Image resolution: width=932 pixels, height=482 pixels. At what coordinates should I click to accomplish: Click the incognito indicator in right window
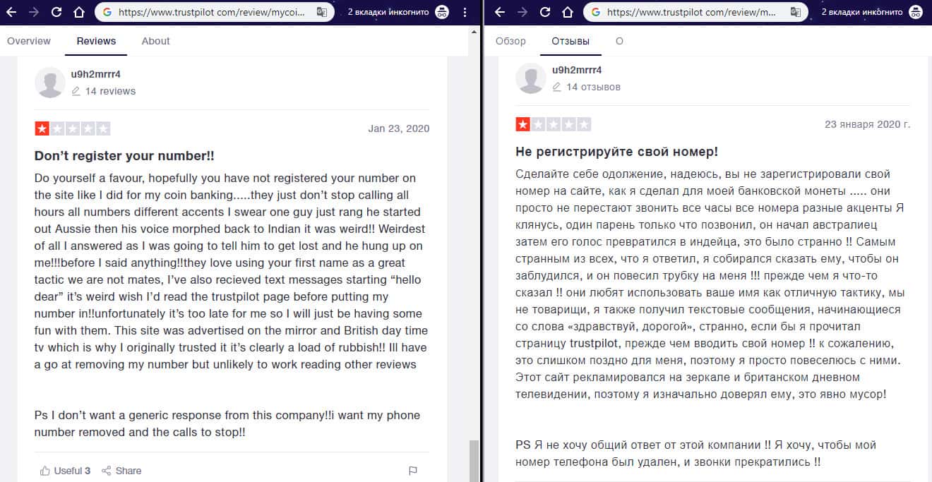(916, 12)
